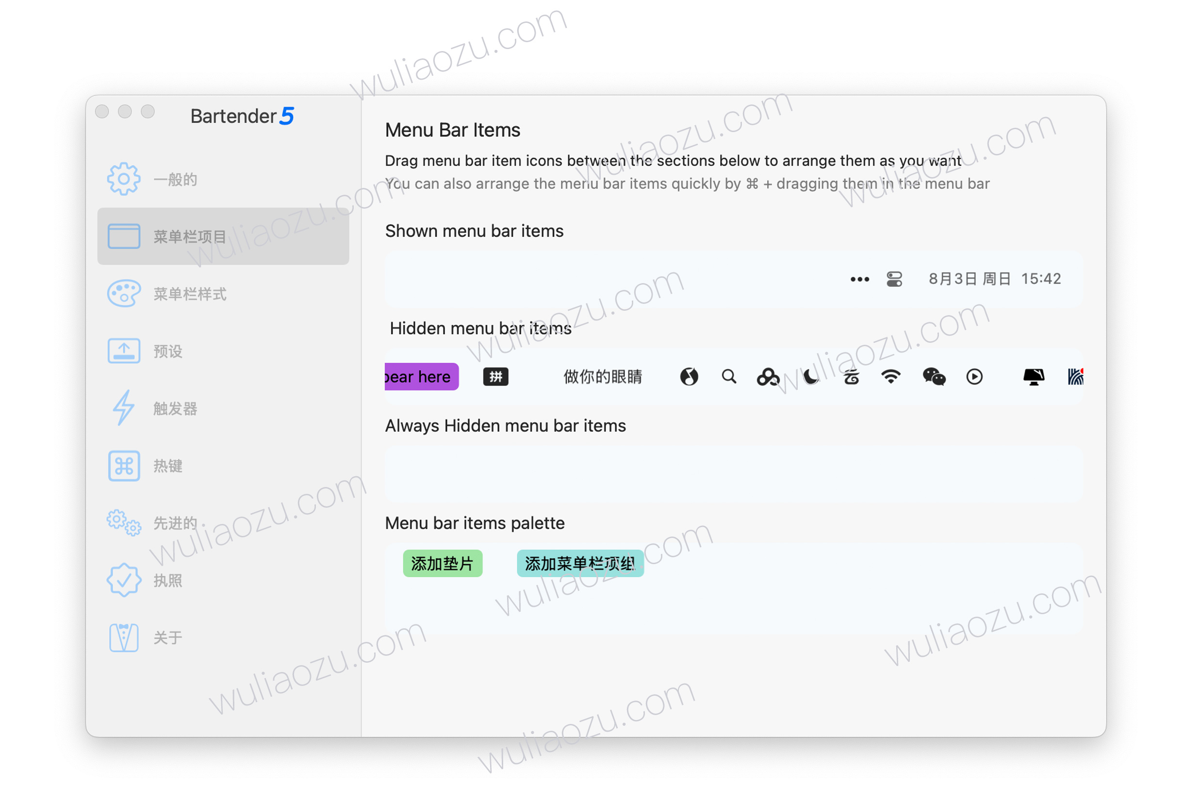
Task: Select the music note circle icon
Action: pyautogui.click(x=689, y=377)
